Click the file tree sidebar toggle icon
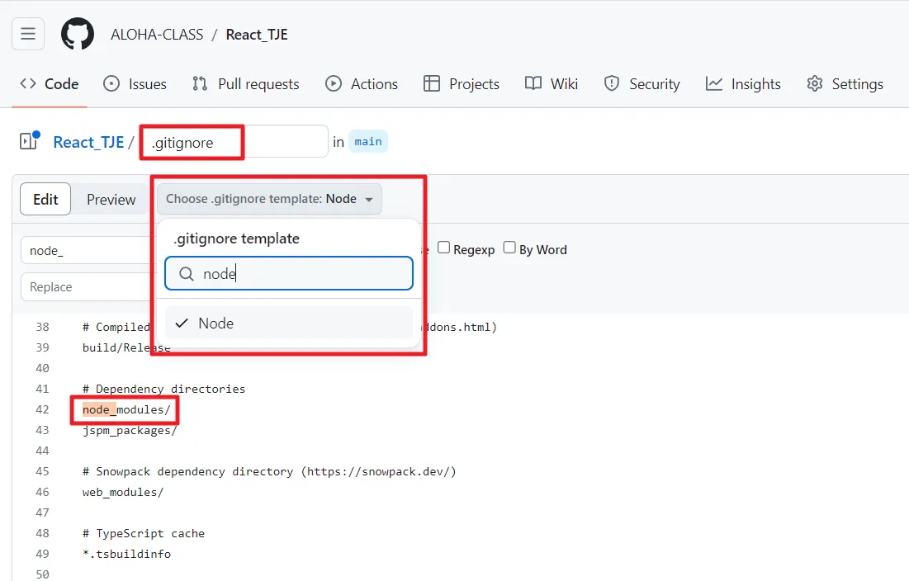This screenshot has height=581, width=909. 29,141
